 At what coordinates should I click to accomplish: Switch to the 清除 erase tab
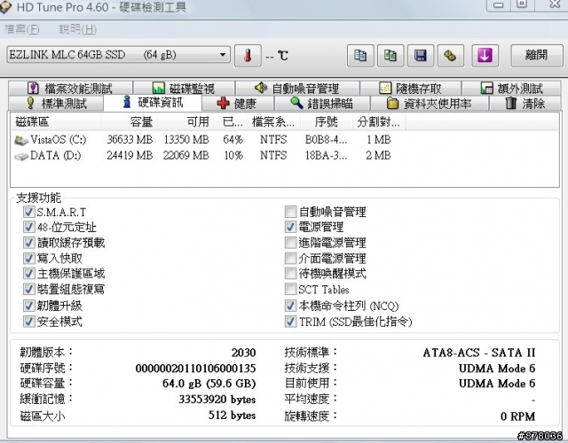pyautogui.click(x=525, y=104)
